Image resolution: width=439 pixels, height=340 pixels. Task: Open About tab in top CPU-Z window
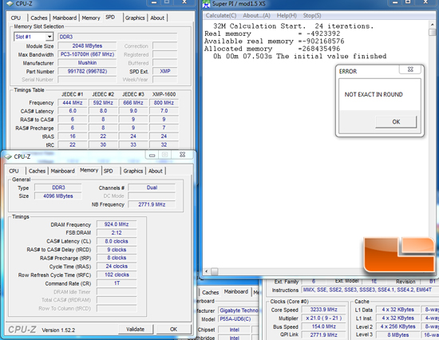click(157, 18)
